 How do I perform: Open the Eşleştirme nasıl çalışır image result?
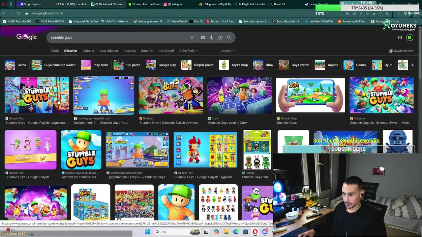137,150
